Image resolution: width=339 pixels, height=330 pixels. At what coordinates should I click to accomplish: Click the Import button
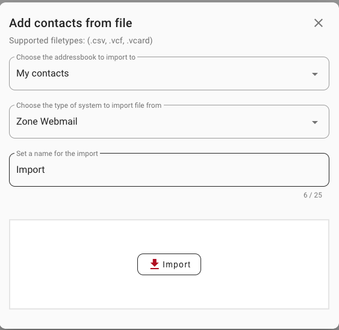point(169,264)
